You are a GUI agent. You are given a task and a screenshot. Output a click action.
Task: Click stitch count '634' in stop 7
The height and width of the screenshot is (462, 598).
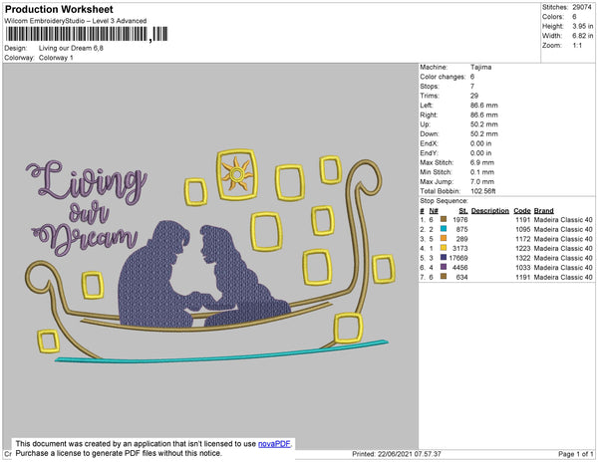[x=461, y=277]
